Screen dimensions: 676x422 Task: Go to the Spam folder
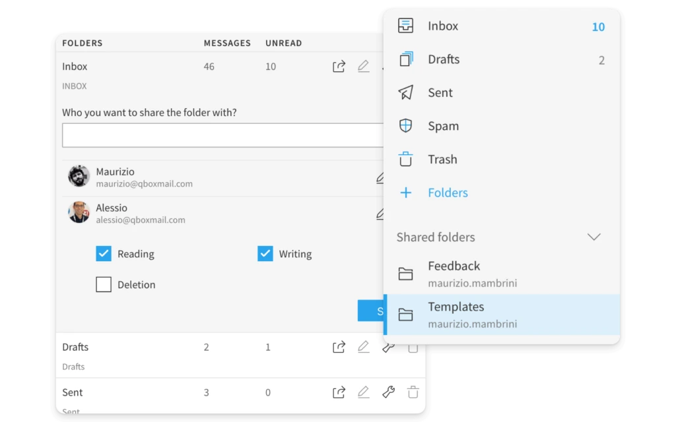tap(442, 126)
